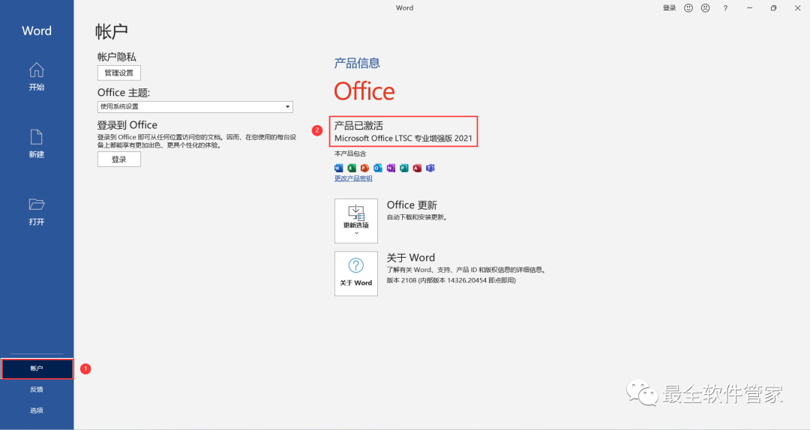Open help with the question mark icon
Image resolution: width=810 pixels, height=430 pixels.
click(x=725, y=7)
